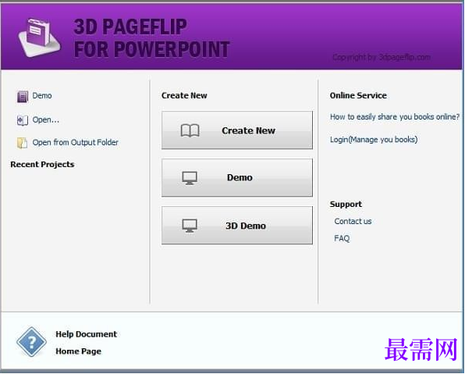This screenshot has width=472, height=374.
Task: Click the open book icon on Create New button
Action: point(190,130)
